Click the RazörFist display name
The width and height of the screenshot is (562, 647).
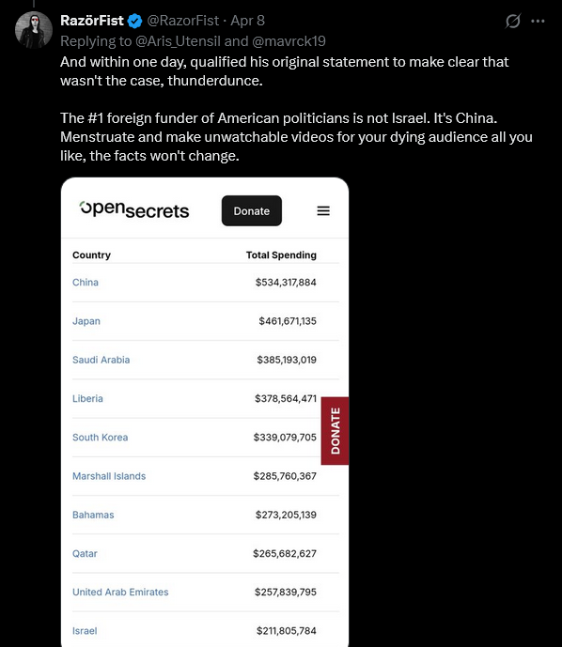tap(92, 21)
